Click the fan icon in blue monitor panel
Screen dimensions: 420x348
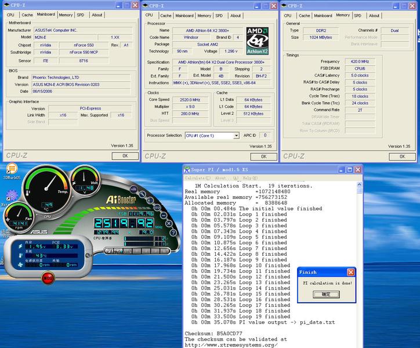click(20, 264)
